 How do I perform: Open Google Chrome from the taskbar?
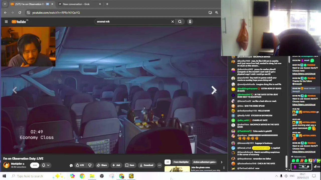coord(82,176)
